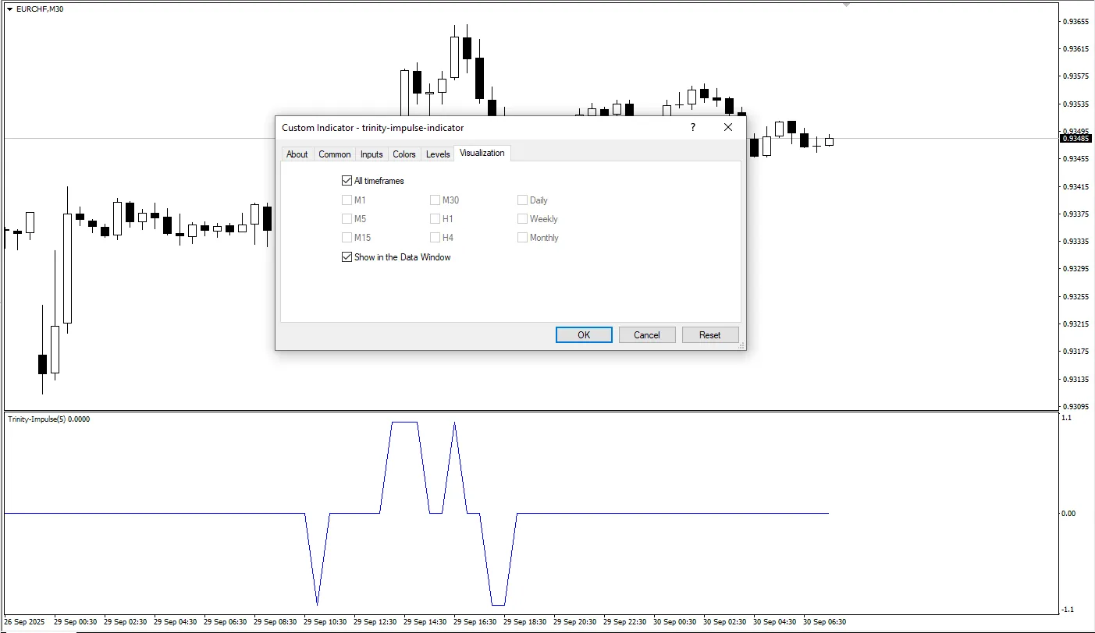Click the Cancel button

click(647, 335)
